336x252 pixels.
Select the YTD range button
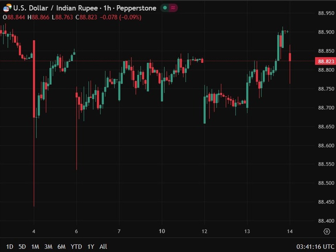[x=76, y=246]
